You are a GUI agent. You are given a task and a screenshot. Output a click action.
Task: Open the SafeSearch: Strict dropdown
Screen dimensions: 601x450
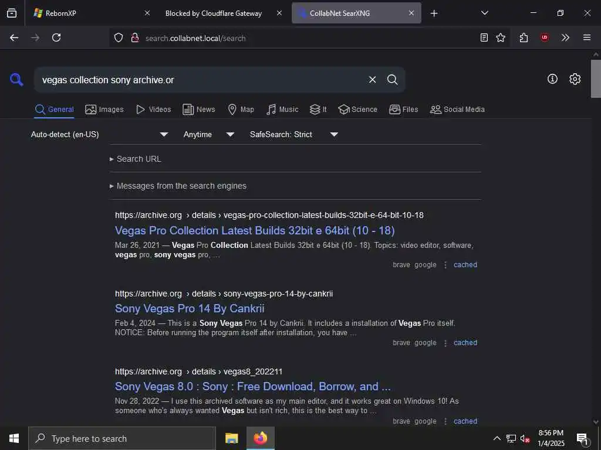[293, 134]
